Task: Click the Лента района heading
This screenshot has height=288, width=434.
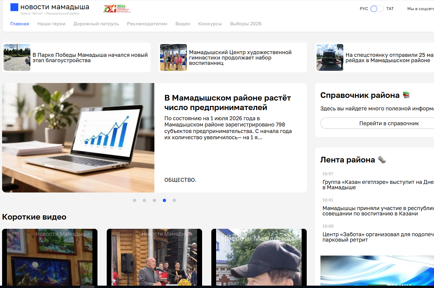Action: click(348, 160)
